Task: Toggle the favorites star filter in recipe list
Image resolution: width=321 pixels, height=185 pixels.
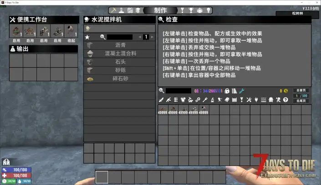Action: pyautogui.click(x=87, y=37)
